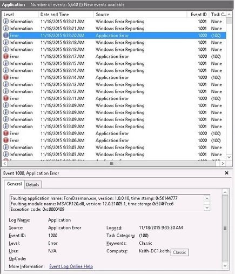235x274 pixels.
Task: Click the event list scroll-down arrow
Action: (x=229, y=157)
